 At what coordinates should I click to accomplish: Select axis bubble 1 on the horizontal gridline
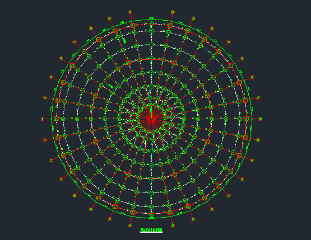click(x=43, y=119)
